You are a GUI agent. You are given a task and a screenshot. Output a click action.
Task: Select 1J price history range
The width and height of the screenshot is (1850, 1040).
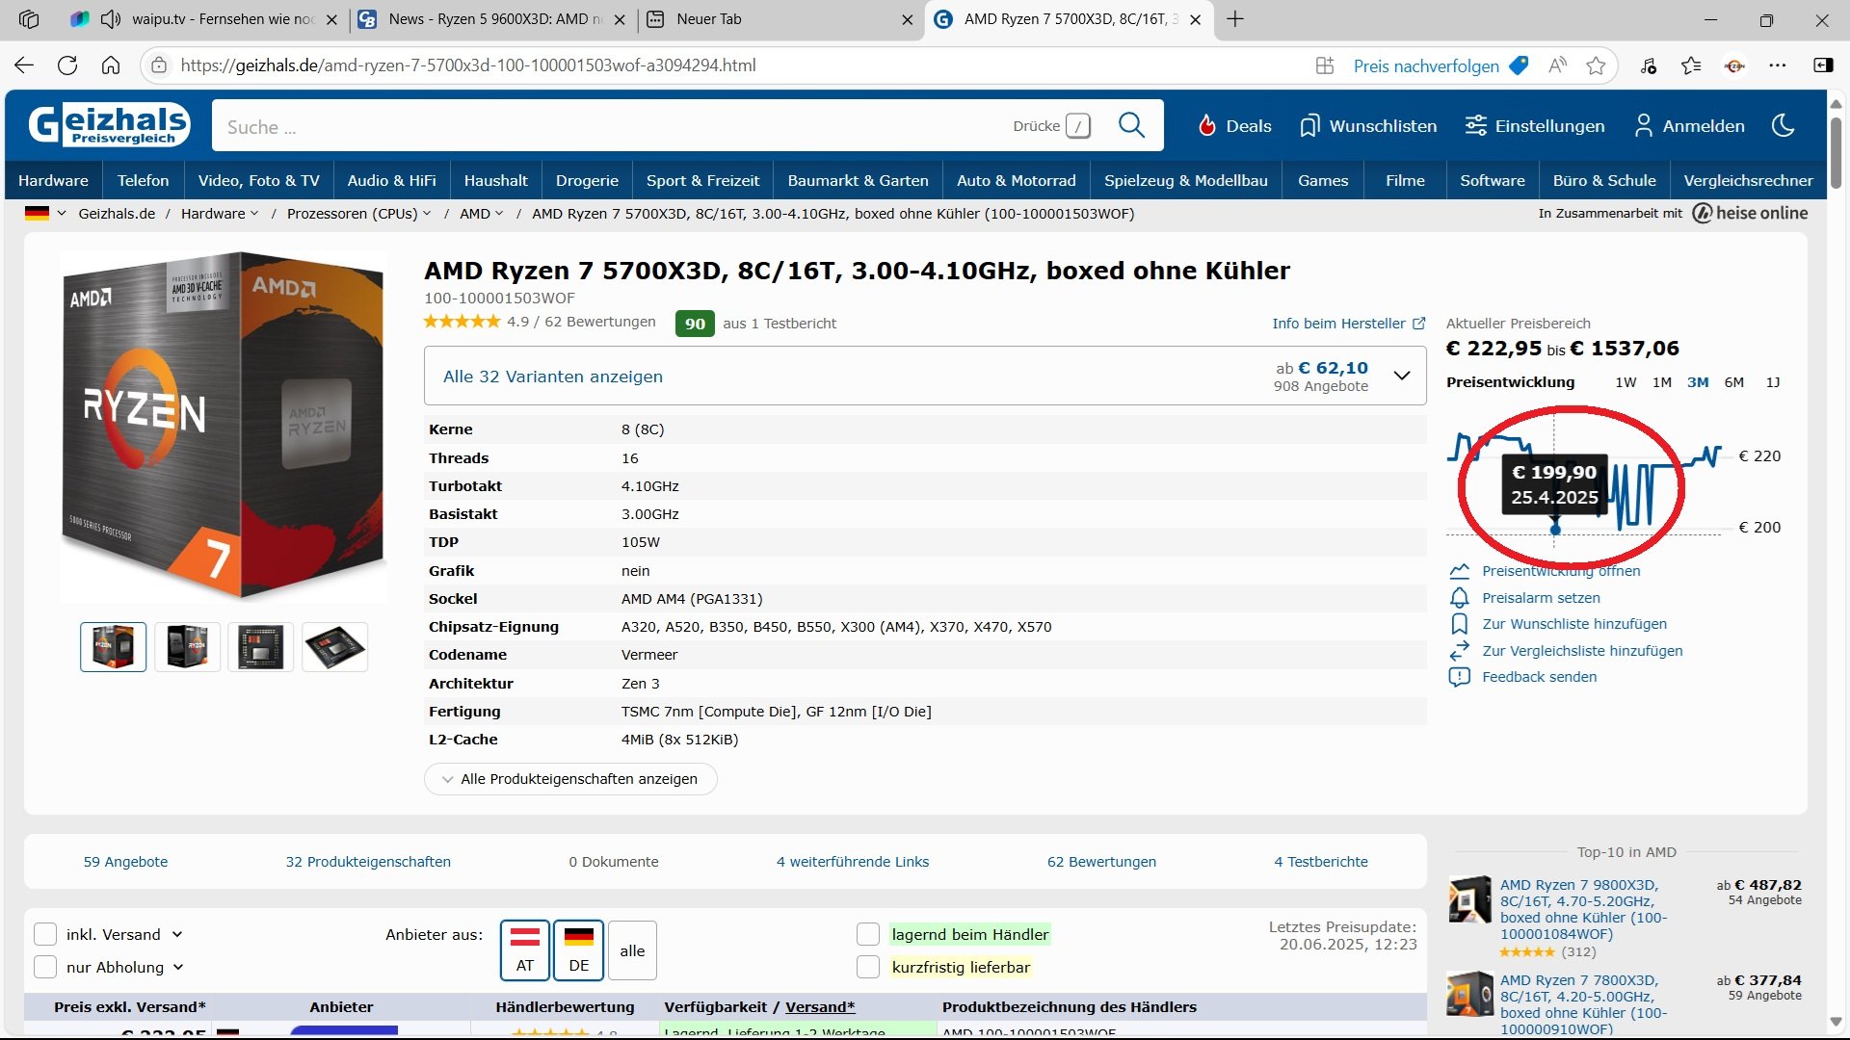[x=1772, y=382]
